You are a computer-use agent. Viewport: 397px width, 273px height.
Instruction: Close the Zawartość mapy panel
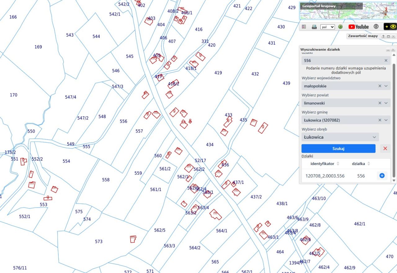tap(393, 36)
